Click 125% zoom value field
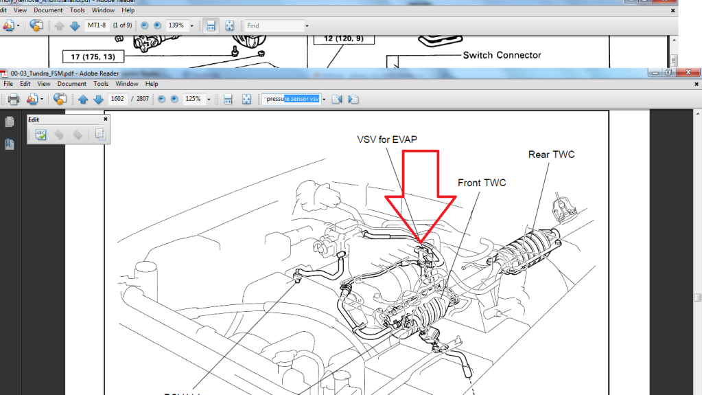 click(x=194, y=99)
